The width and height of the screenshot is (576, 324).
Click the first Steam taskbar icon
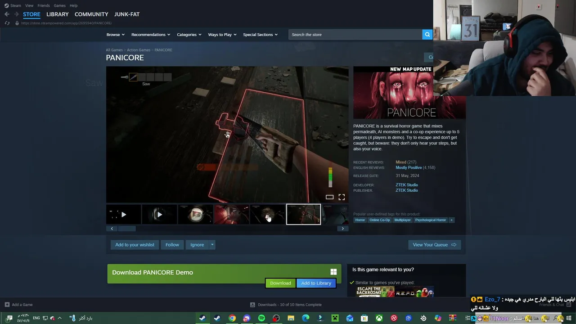tap(202, 318)
